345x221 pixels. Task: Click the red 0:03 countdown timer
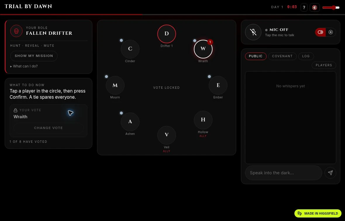pos(292,7)
